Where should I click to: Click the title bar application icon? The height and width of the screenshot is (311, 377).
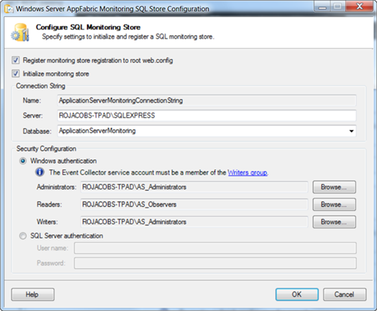pyautogui.click(x=9, y=9)
